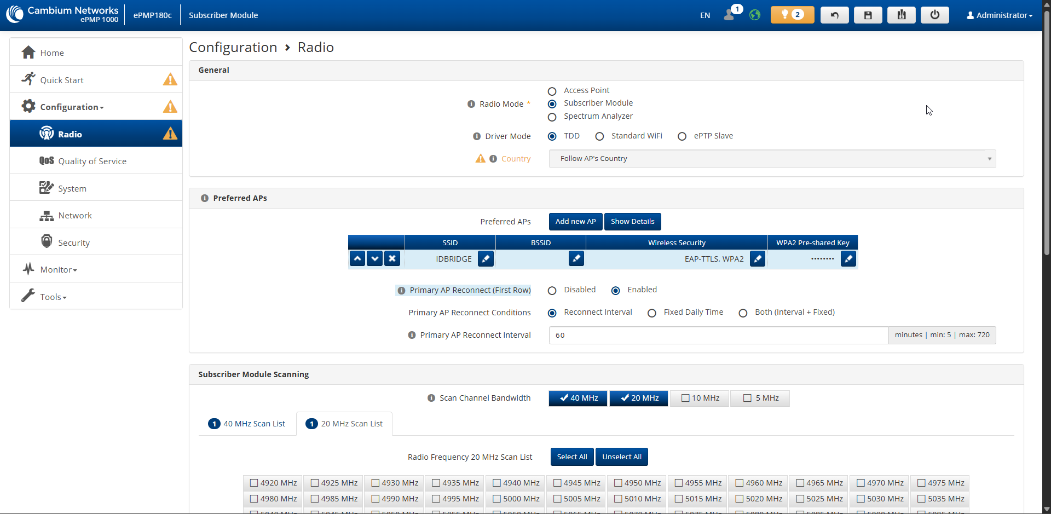
Task: Check the 4920 MHz frequency box
Action: click(254, 483)
